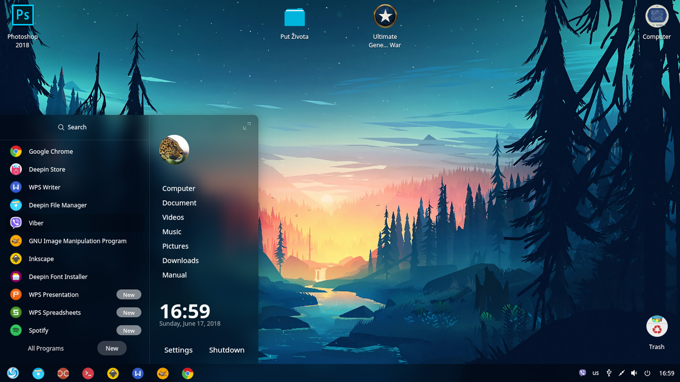This screenshot has width=680, height=382.
Task: Open GNU Image Manipulation Program entry
Action: tap(75, 241)
